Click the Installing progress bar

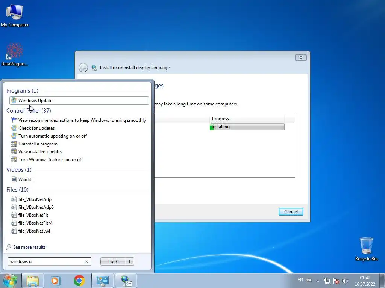[x=247, y=127]
